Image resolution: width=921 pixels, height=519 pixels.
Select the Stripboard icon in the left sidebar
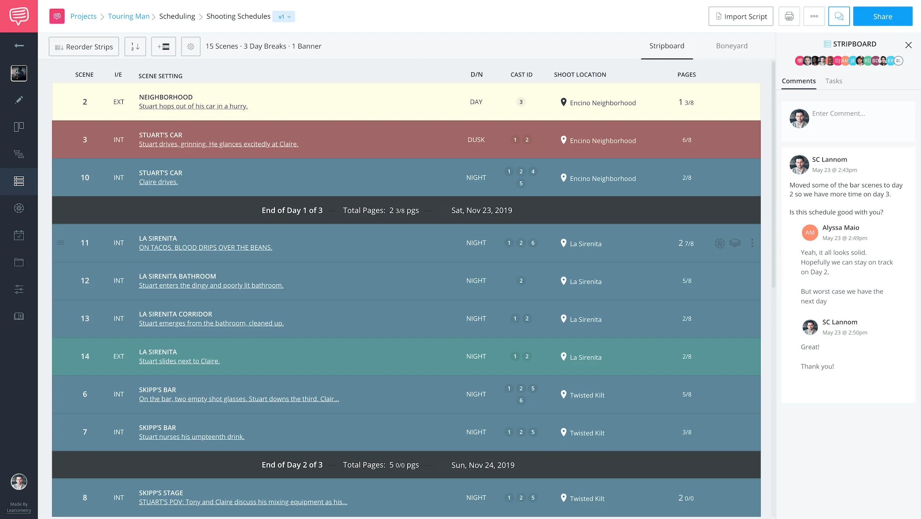(x=19, y=181)
